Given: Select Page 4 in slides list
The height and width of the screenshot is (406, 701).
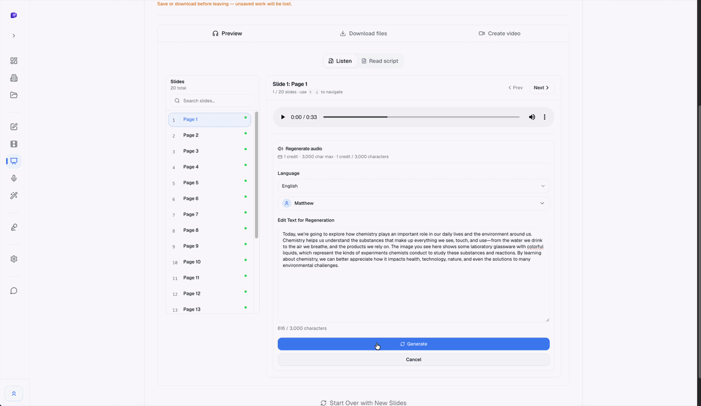Looking at the screenshot, I should click(209, 167).
